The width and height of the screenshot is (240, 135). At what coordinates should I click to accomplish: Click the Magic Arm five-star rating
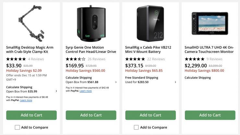[16, 59]
